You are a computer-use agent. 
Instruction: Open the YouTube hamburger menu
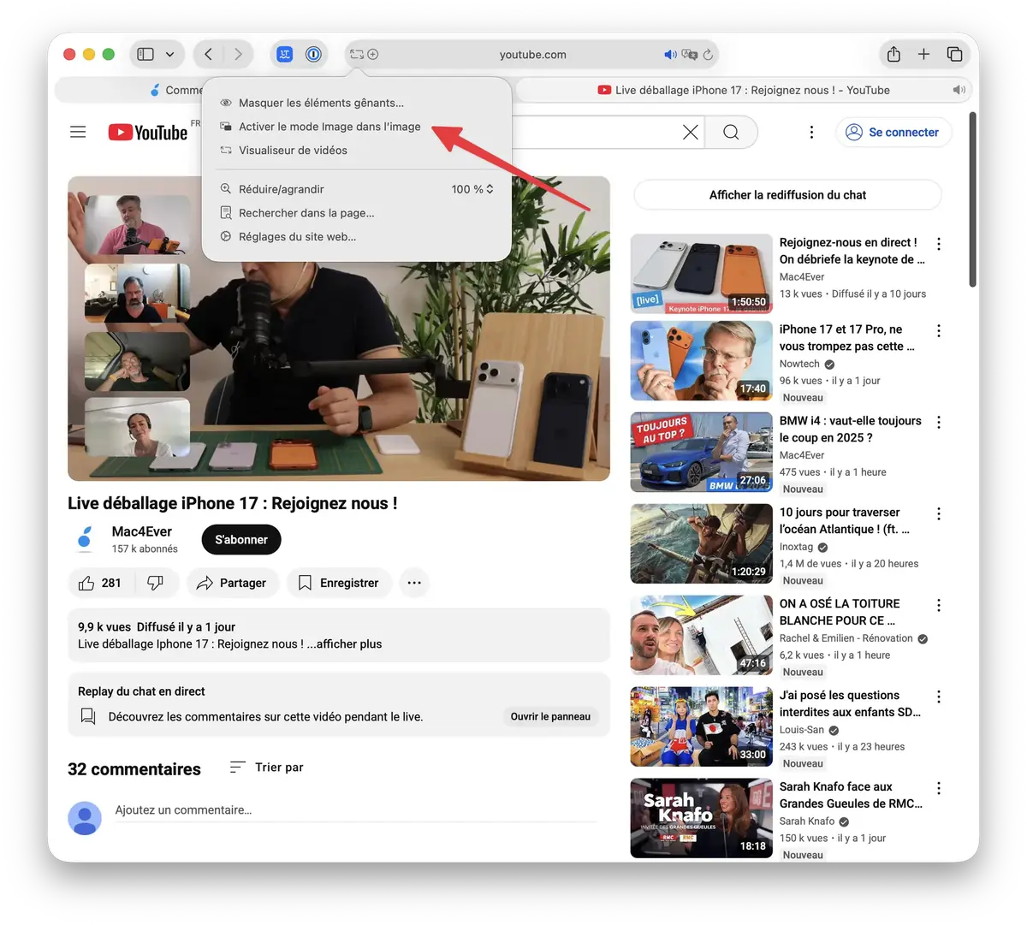coord(77,132)
